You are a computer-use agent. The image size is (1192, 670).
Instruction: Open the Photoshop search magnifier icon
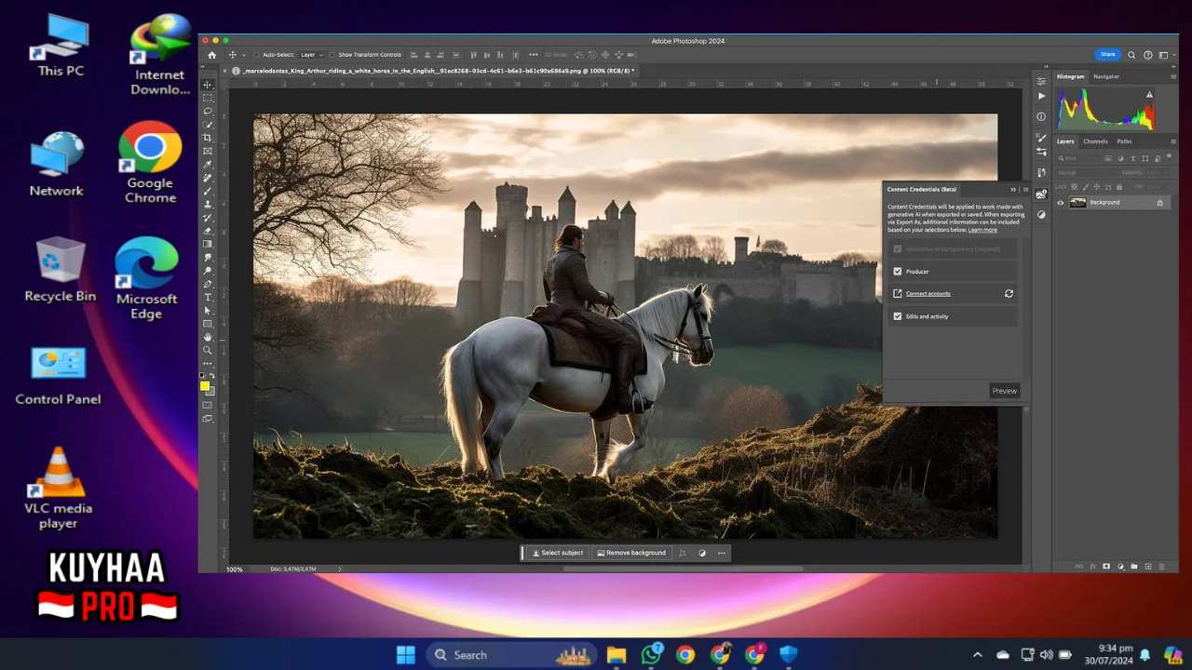[x=1131, y=55]
